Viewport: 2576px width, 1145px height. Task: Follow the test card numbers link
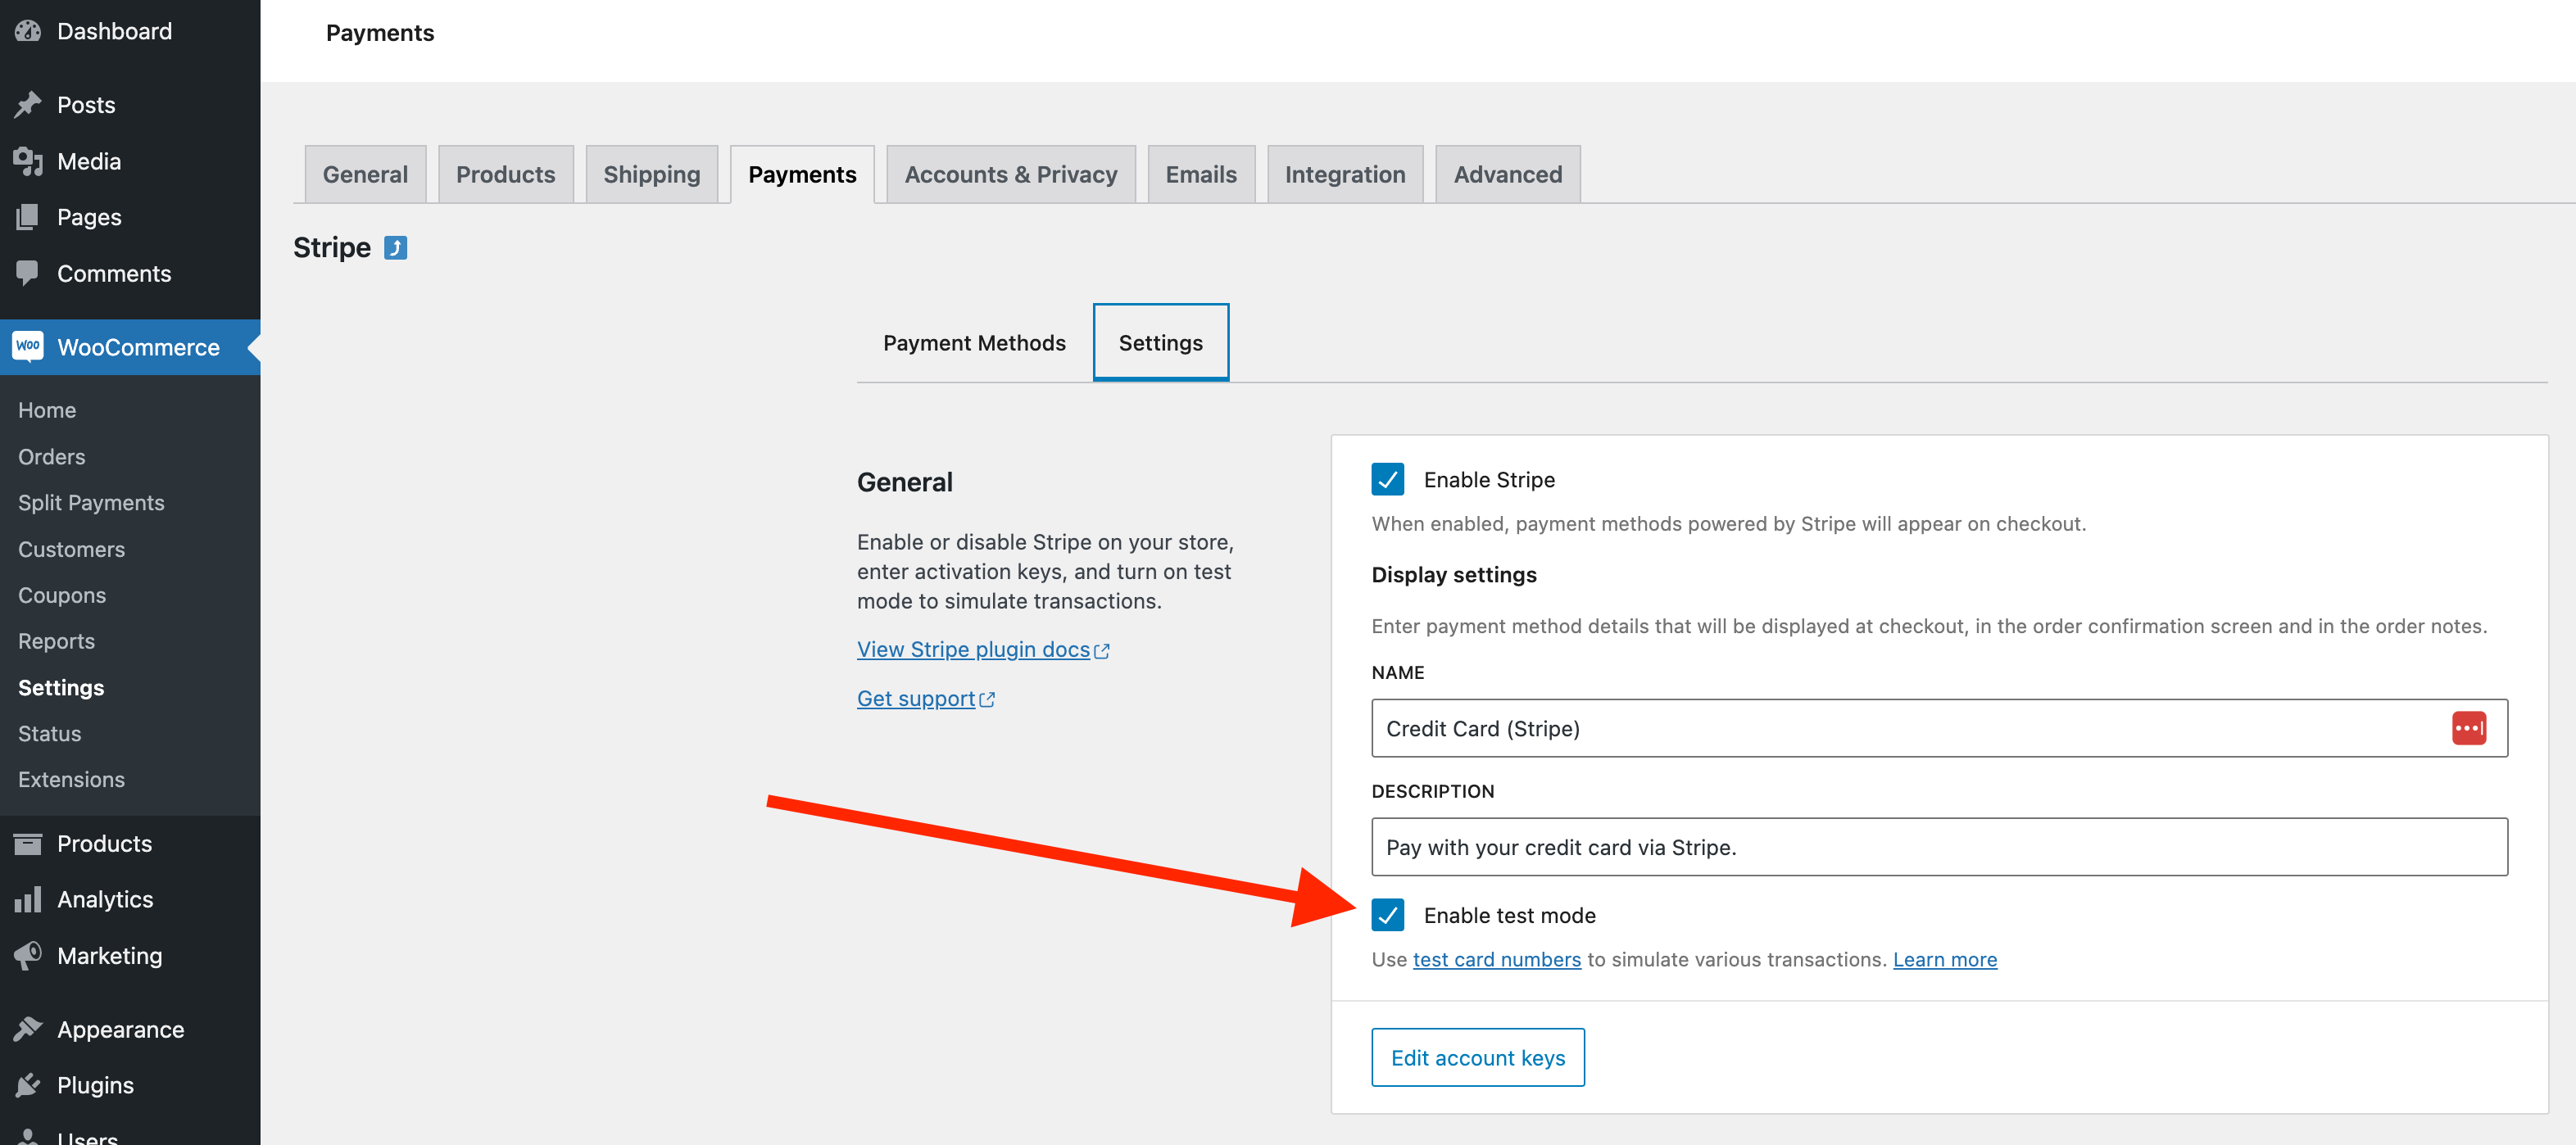(x=1496, y=959)
